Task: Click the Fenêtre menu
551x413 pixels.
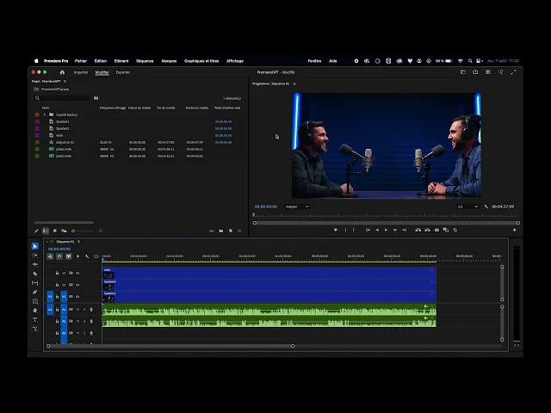Action: [314, 61]
